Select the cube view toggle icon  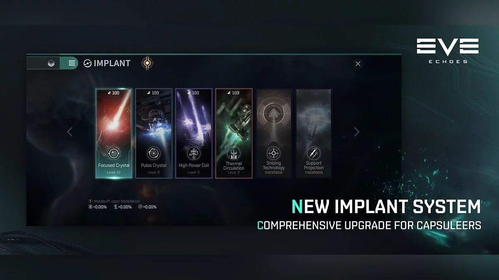[51, 63]
